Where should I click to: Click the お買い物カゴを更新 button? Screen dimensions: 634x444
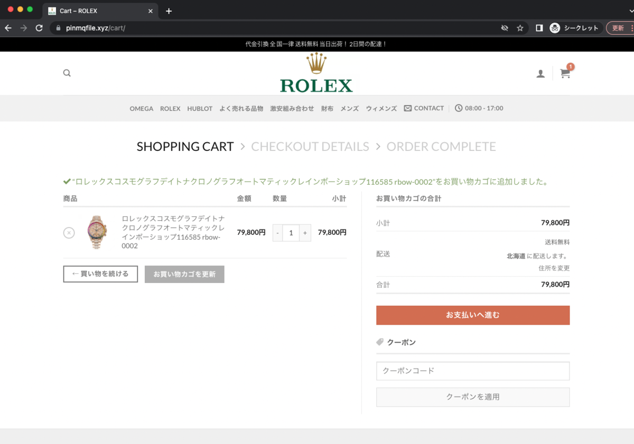184,274
